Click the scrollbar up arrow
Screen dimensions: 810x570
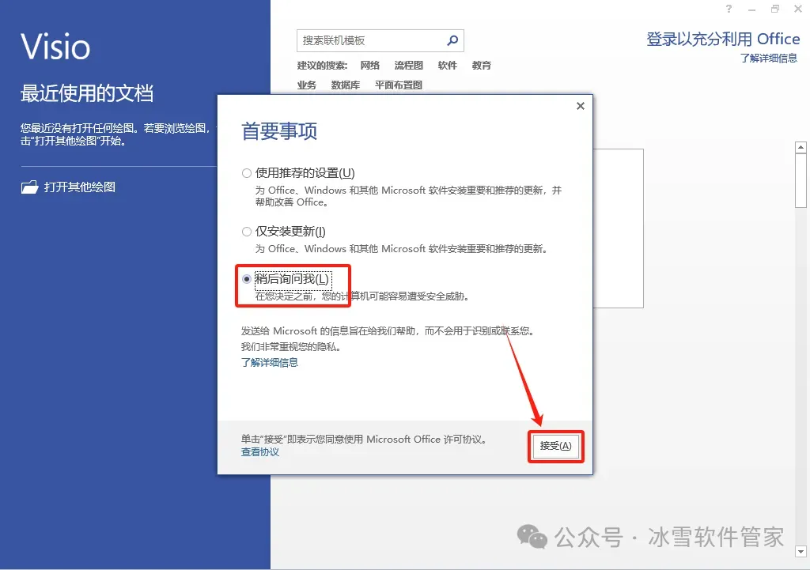click(801, 147)
